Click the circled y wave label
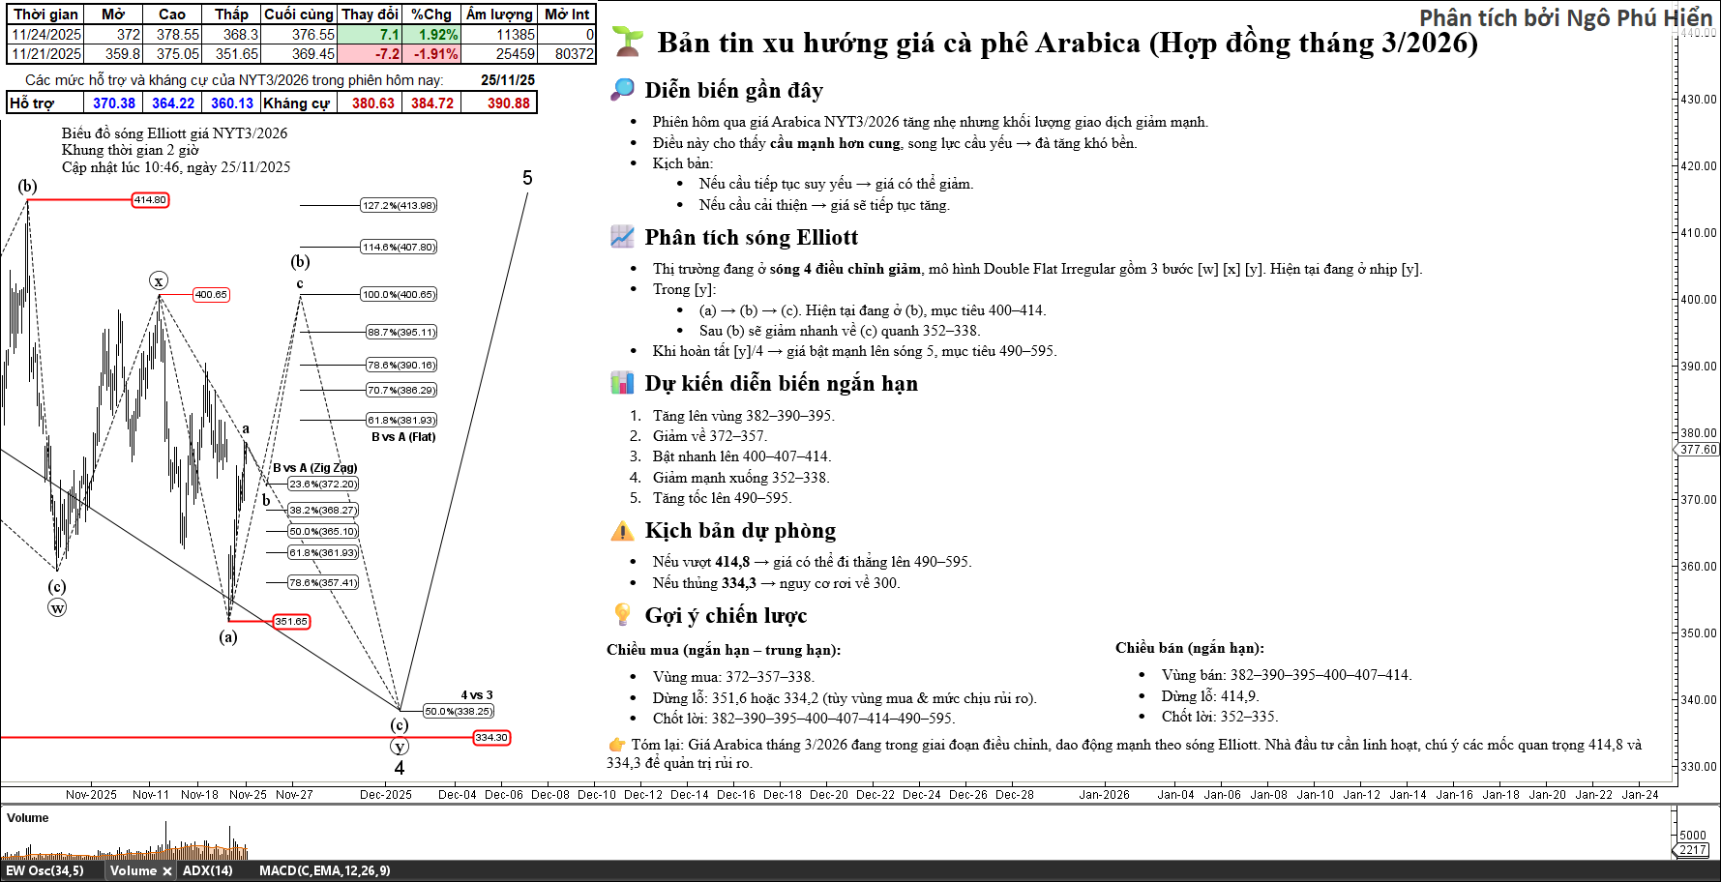Screen dimensions: 1721x882 click(x=400, y=747)
